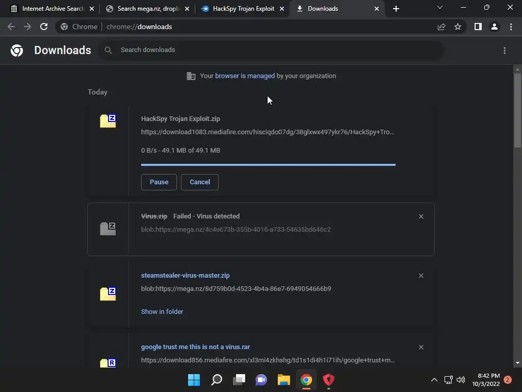Click the greyed Virus.zip file icon

coord(108,229)
